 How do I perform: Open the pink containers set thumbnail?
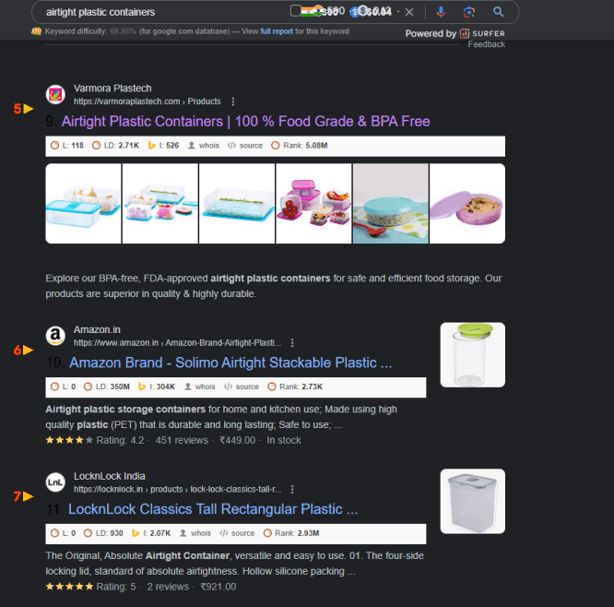pos(313,204)
